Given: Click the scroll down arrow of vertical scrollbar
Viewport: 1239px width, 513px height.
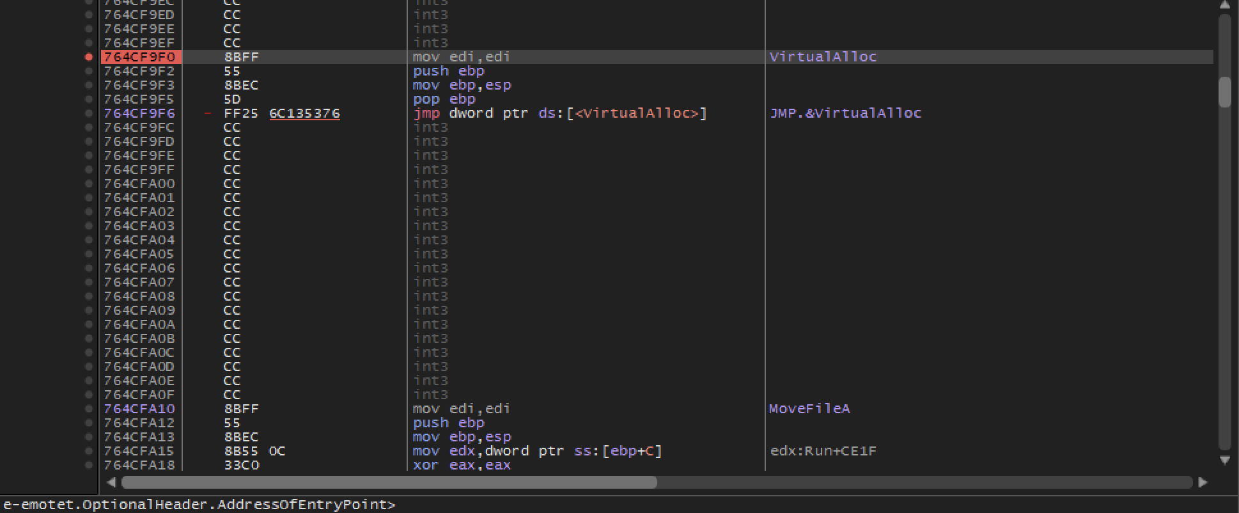Looking at the screenshot, I should (1224, 460).
